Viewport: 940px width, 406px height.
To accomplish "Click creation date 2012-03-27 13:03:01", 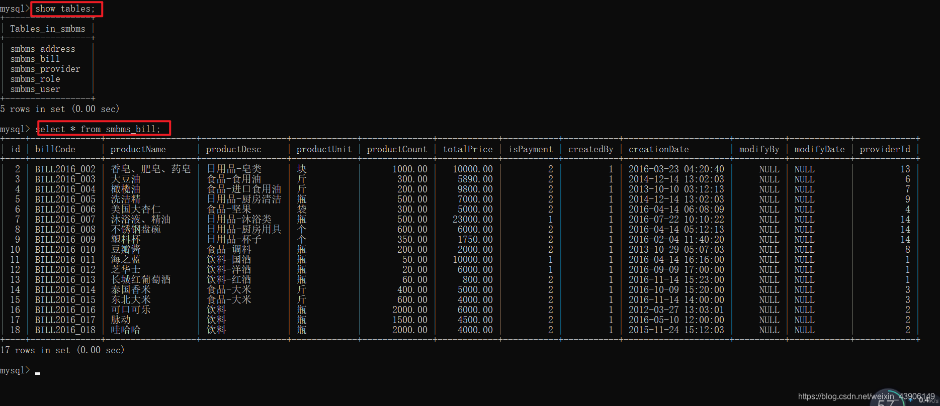I will pos(676,310).
